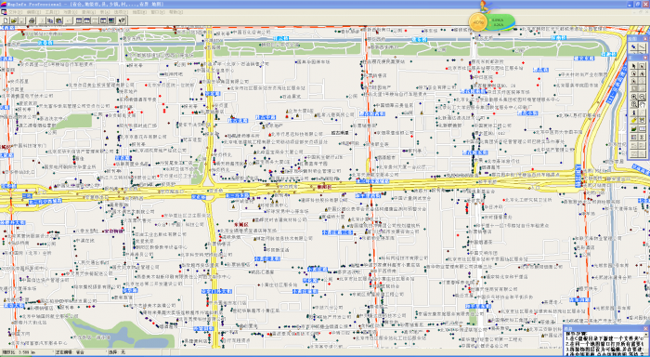The width and height of the screenshot is (650, 357).
Task: Open the 地图 (Map) menu
Action: click(139, 12)
